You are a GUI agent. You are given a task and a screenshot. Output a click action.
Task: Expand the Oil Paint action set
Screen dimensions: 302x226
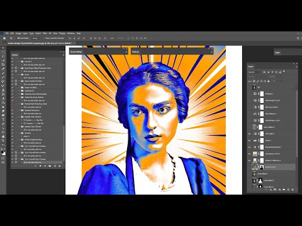[20, 133]
